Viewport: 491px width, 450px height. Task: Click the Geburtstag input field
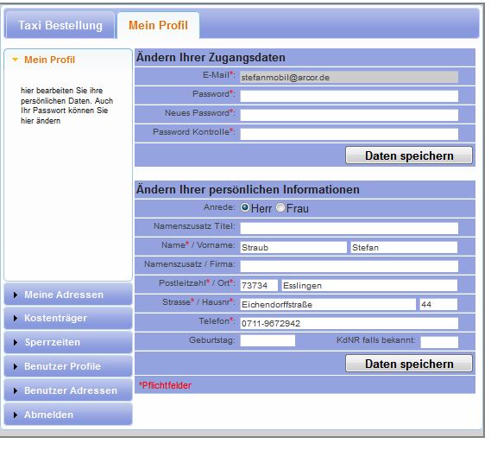pyautogui.click(x=268, y=340)
